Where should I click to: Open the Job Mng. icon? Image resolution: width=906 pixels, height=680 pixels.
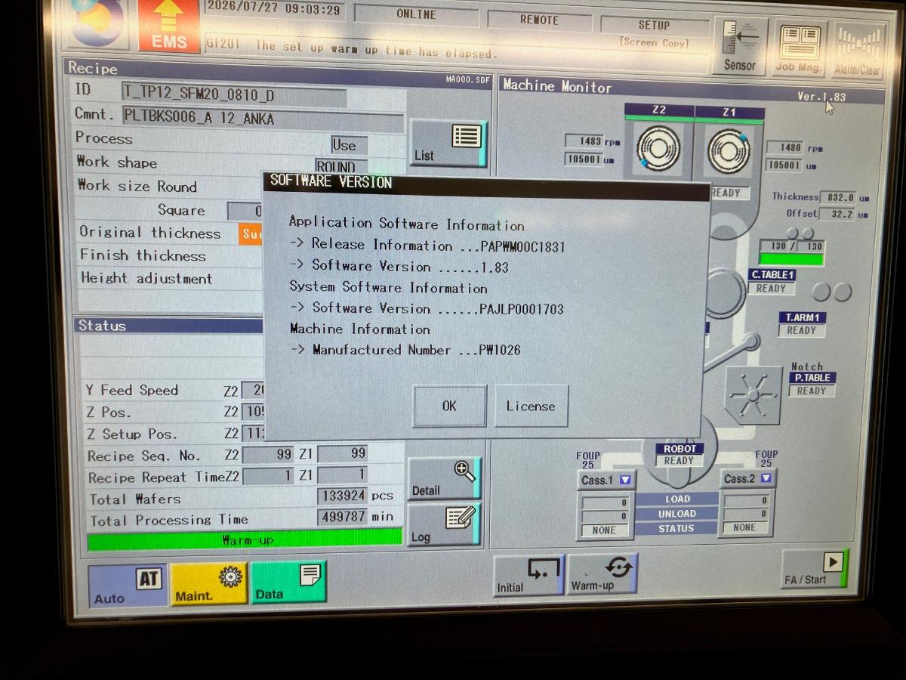[800, 47]
